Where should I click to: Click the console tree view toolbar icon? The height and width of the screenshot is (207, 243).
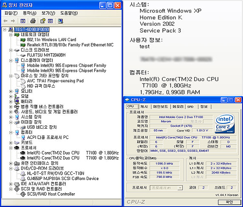pos(23,21)
